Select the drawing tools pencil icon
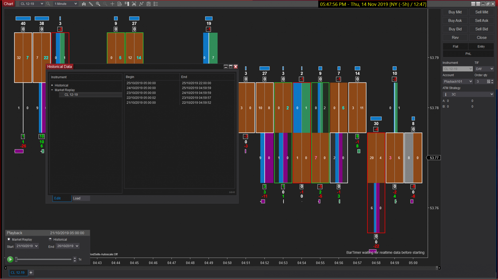Viewport: 498px width, 280px height. (91, 4)
